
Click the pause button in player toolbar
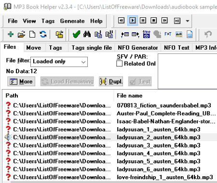coord(143,21)
